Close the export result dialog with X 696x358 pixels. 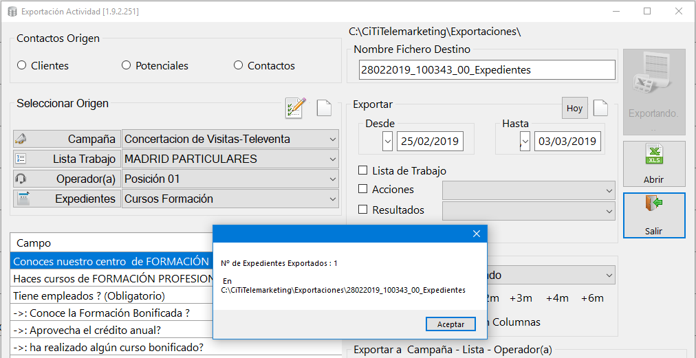point(477,234)
